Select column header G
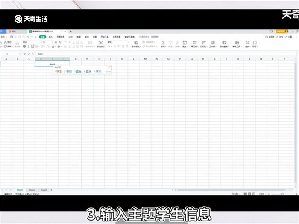The image size is (299, 224). pos(76,59)
